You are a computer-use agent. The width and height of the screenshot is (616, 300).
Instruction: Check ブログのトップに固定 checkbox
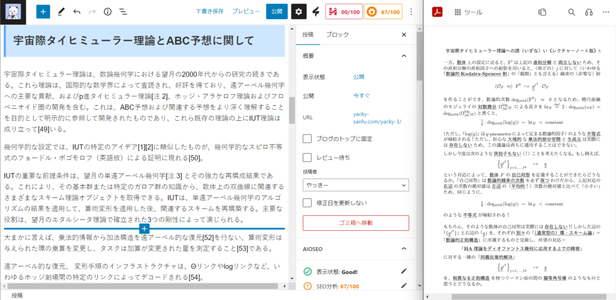(x=307, y=139)
